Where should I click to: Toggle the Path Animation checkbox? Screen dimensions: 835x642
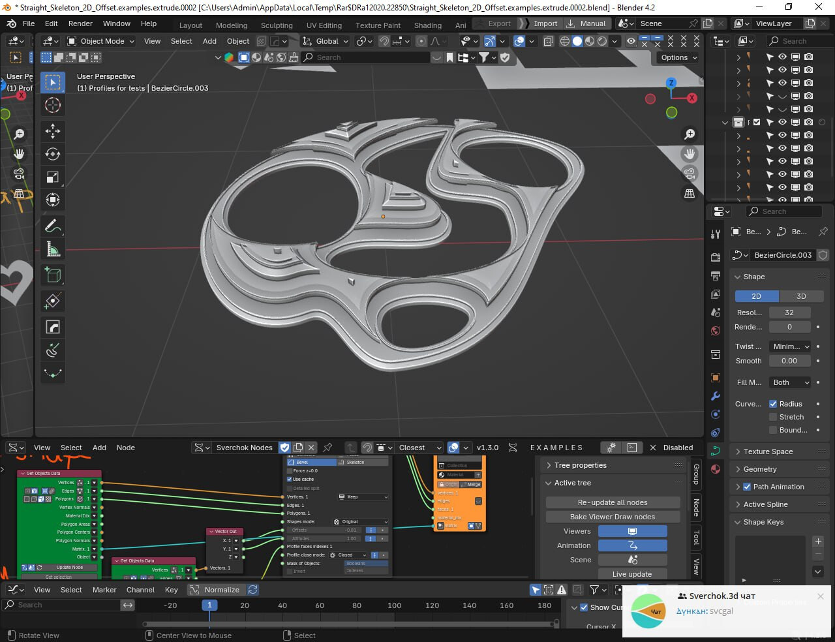point(747,487)
